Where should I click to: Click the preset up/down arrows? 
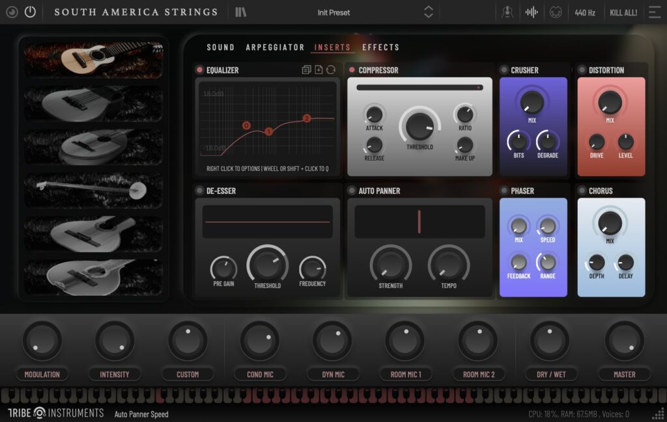(429, 12)
